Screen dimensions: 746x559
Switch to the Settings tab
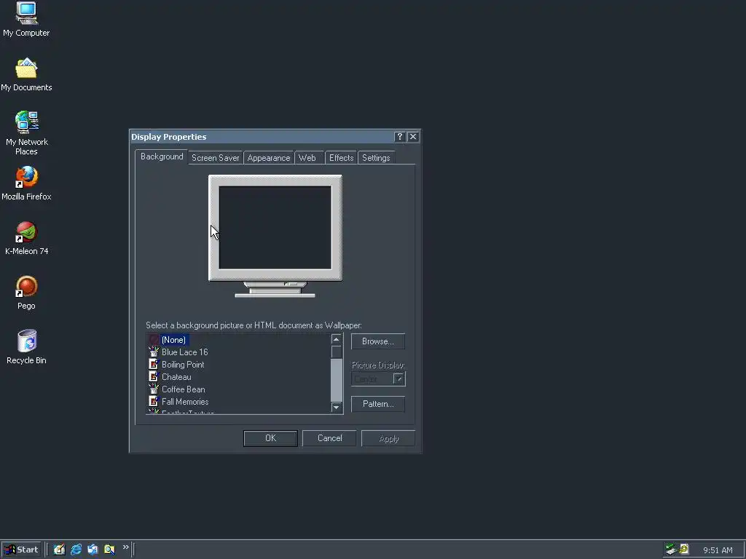coord(376,158)
